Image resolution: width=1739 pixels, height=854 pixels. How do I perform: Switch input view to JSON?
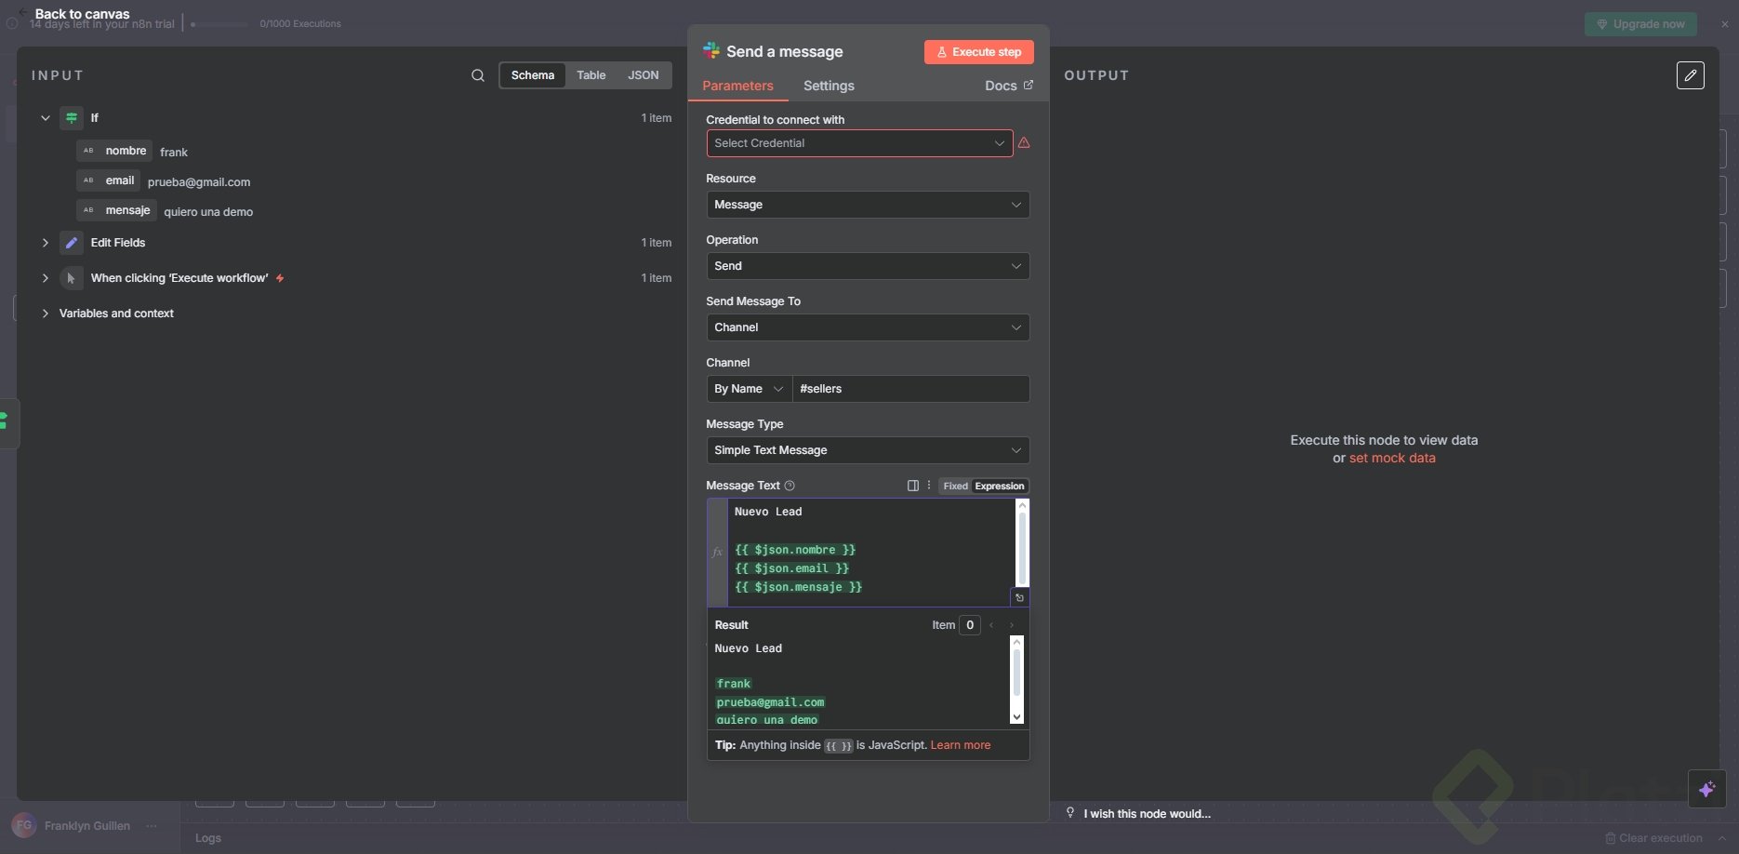coord(644,75)
